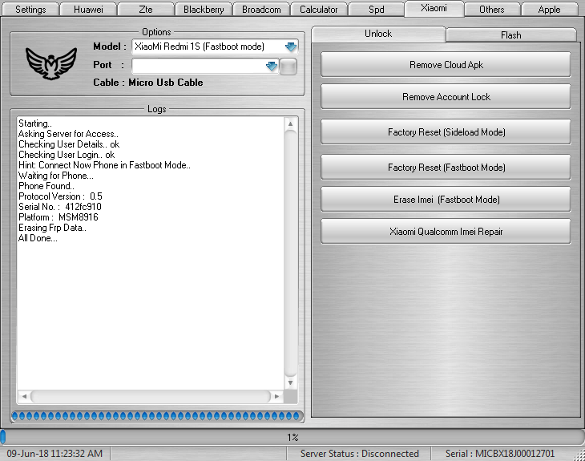The width and height of the screenshot is (585, 461).
Task: Click the logs scroll down arrow
Action: point(290,383)
